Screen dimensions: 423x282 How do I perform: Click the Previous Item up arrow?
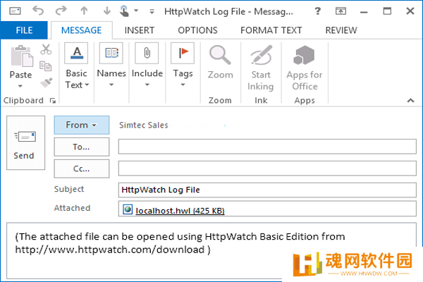pyautogui.click(x=84, y=11)
